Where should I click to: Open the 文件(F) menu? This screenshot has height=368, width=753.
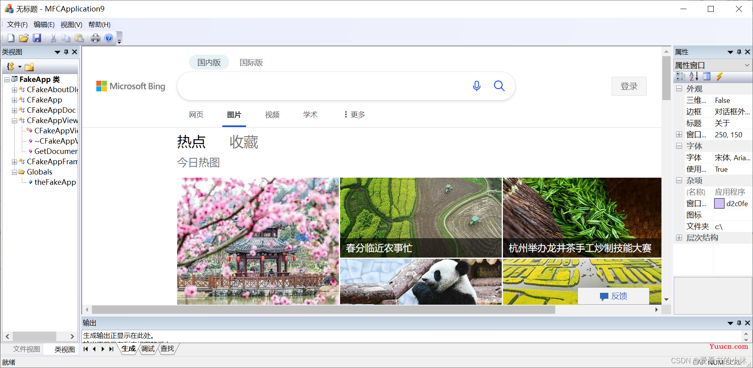[17, 25]
